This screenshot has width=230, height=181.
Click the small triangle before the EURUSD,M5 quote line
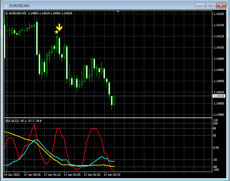pos(6,13)
